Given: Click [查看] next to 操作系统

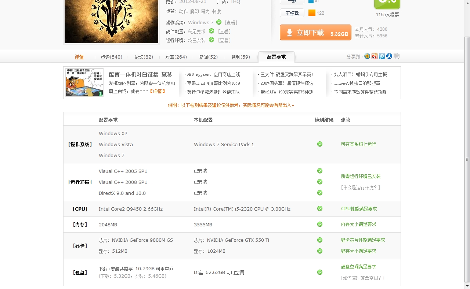Looking at the screenshot, I should 231,23.
